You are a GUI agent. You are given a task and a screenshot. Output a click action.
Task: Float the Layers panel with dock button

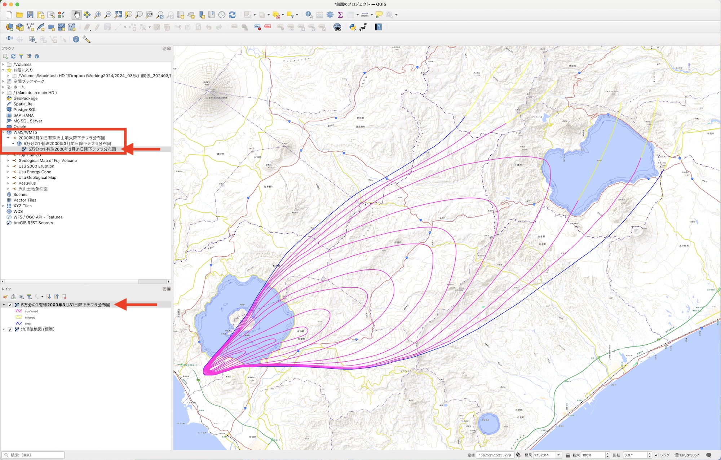(x=164, y=289)
